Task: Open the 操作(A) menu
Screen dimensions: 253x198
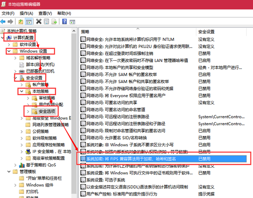Action: (x=27, y=13)
